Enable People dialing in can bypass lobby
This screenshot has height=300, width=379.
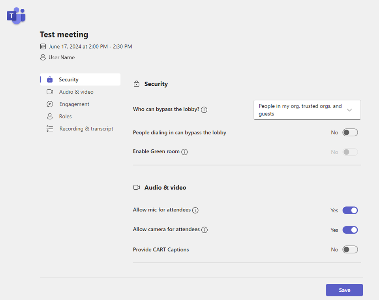point(350,132)
